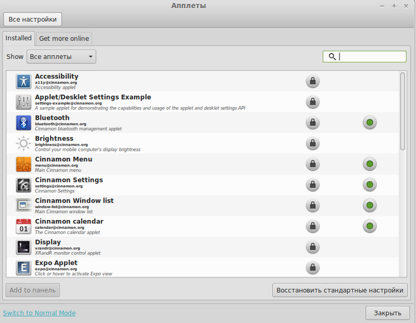Screen dimensions: 416x323
Task: Click lock icon for Applet/Desklet Settings Example
Action: tap(313, 102)
